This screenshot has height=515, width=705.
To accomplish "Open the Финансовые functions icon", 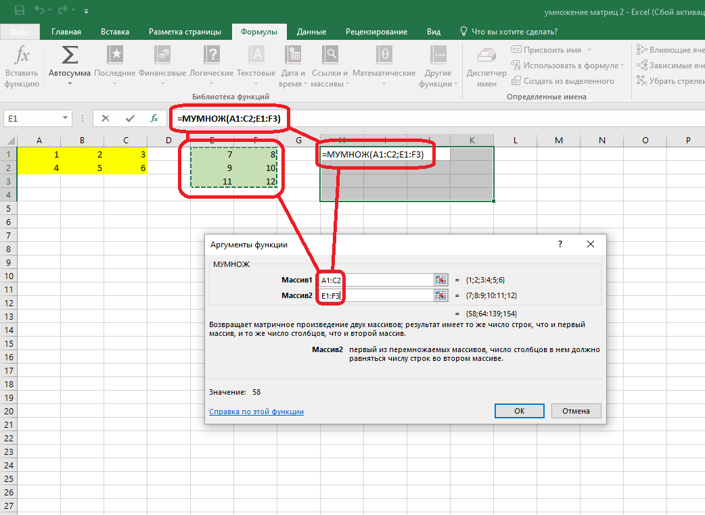I will coord(162,55).
